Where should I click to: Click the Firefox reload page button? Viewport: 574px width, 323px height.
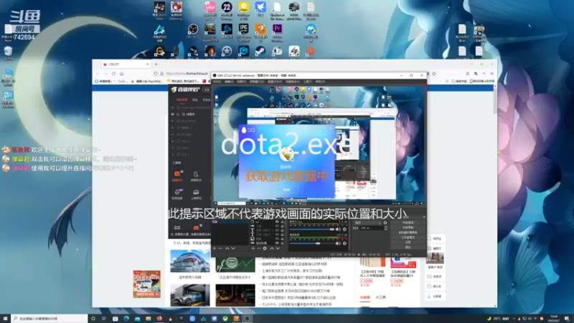coord(114,74)
